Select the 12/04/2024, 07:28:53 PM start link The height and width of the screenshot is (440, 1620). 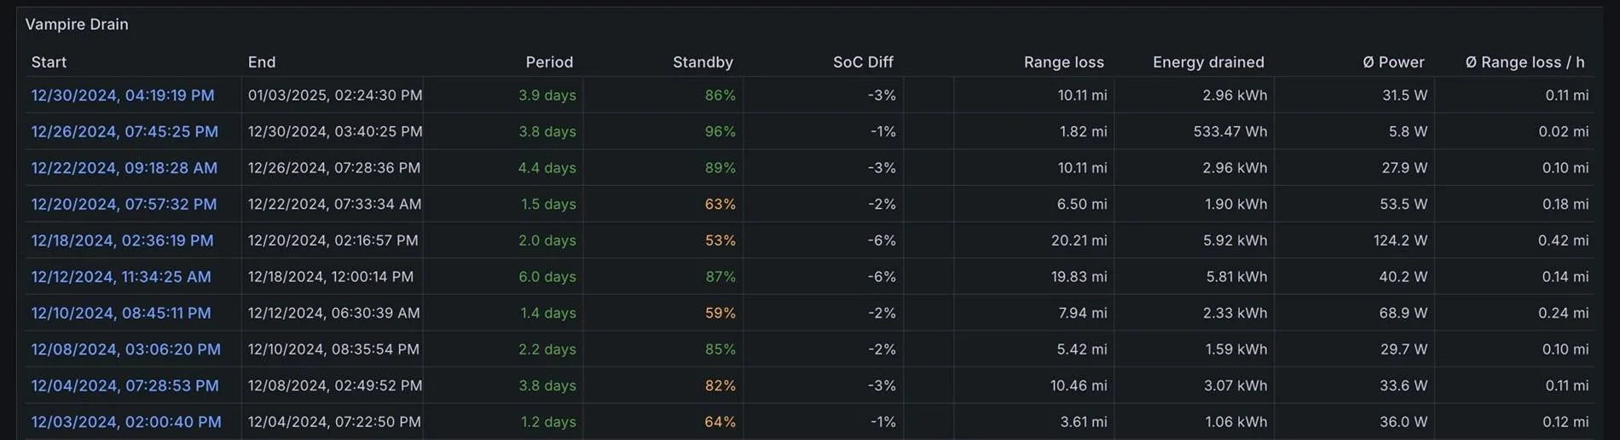point(125,385)
